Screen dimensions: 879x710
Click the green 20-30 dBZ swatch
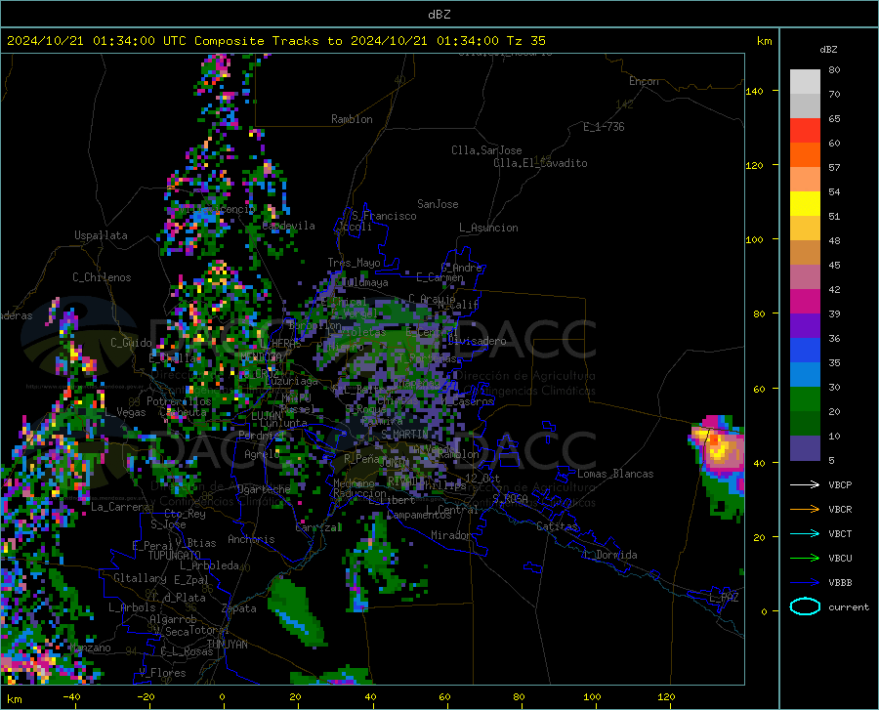click(805, 399)
